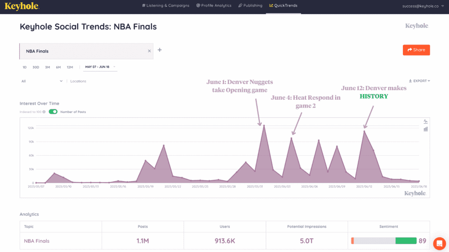
Task: Click the June 12 peak data point
Action: pos(364,131)
